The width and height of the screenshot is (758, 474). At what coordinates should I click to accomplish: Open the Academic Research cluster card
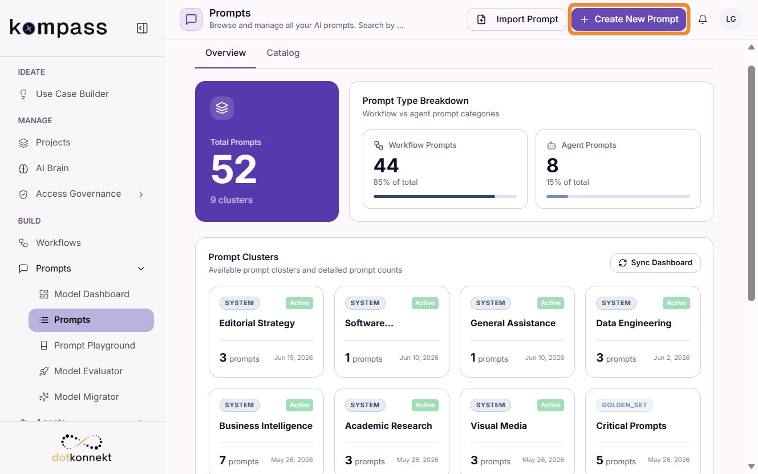point(392,431)
